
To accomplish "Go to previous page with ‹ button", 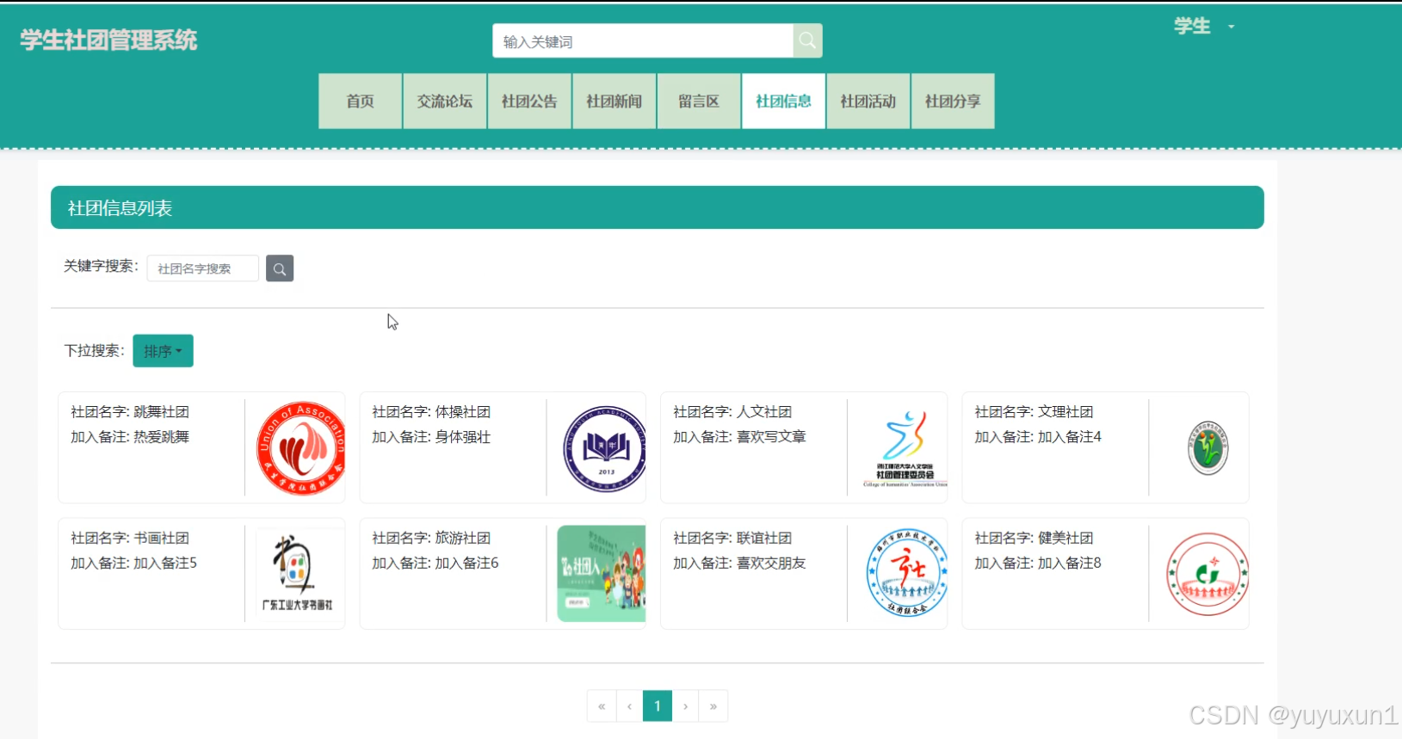I will tap(629, 706).
